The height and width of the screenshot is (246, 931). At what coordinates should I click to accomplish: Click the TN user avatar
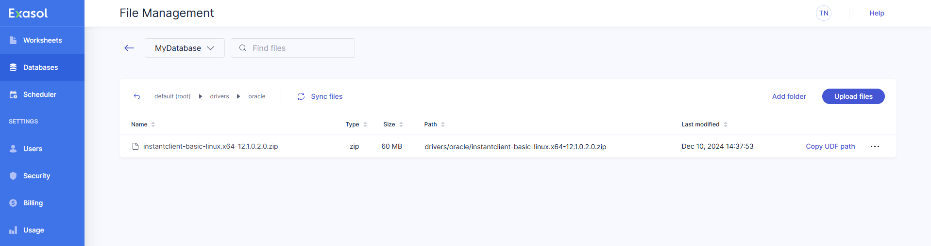click(x=824, y=13)
